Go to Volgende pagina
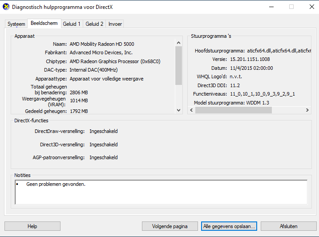This screenshot has width=319, height=237. [170, 226]
